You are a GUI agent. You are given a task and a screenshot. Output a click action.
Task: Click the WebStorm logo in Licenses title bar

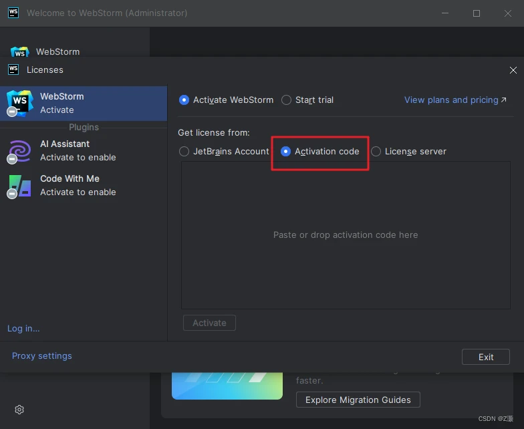point(13,69)
